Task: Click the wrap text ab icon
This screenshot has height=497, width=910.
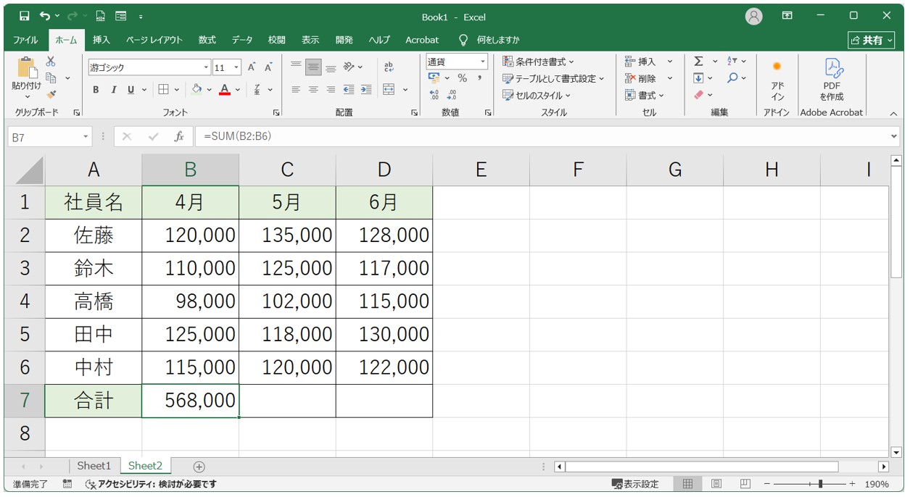Action: (389, 67)
